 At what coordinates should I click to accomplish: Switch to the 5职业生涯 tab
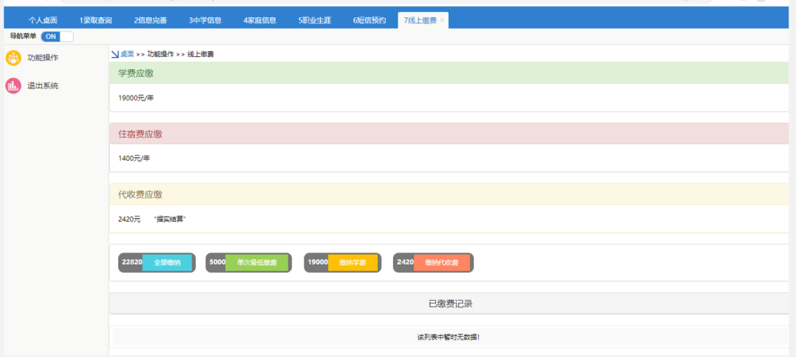(x=315, y=20)
